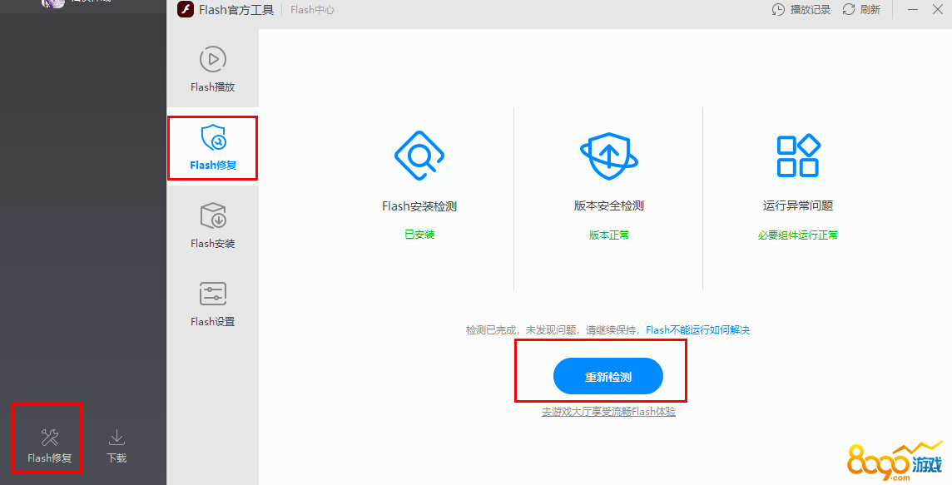Viewport: 952px width, 485px height.
Task: Click the Flash安装检测 magnifier icon
Action: [419, 156]
